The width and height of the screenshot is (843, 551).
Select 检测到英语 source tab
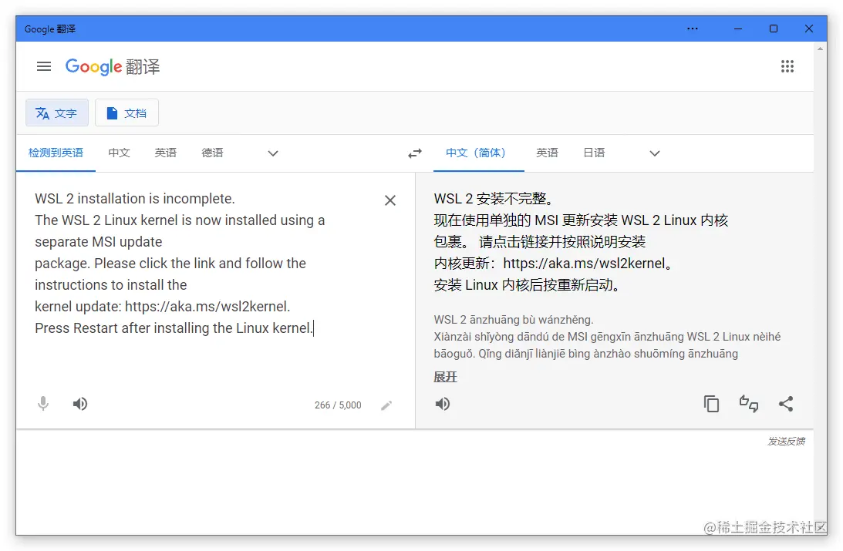[x=56, y=153]
